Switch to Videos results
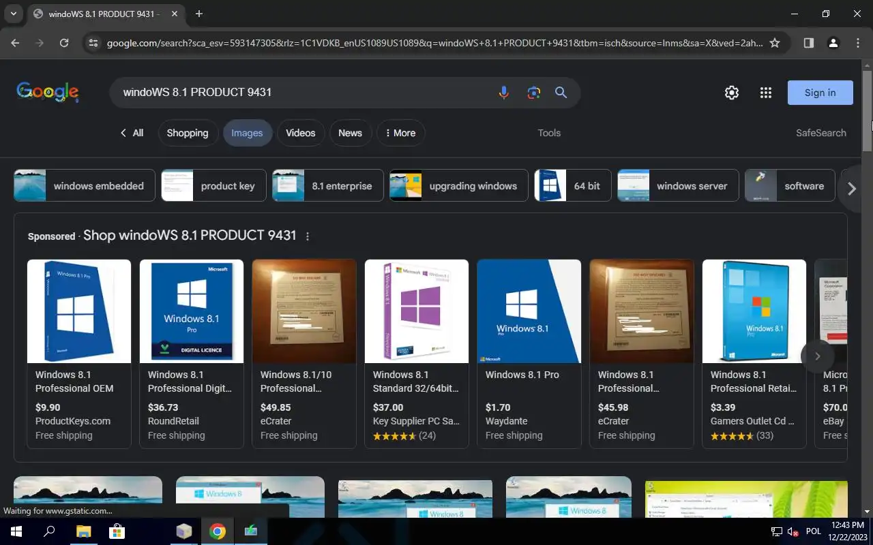 301,133
